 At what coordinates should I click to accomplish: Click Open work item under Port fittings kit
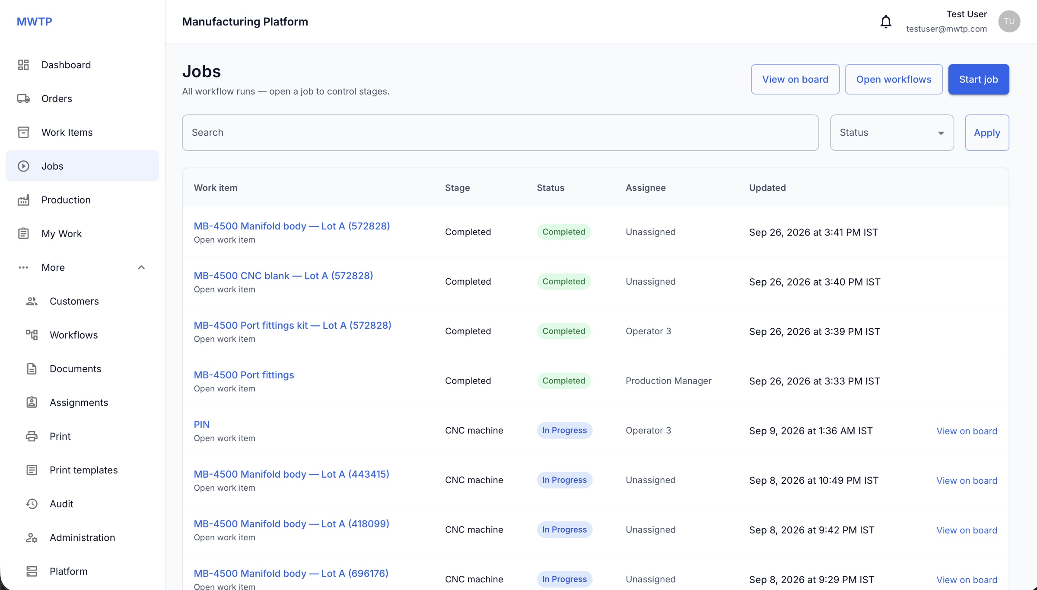point(224,339)
